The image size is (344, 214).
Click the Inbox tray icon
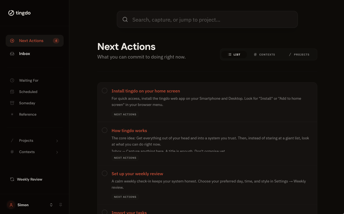coord(12,54)
